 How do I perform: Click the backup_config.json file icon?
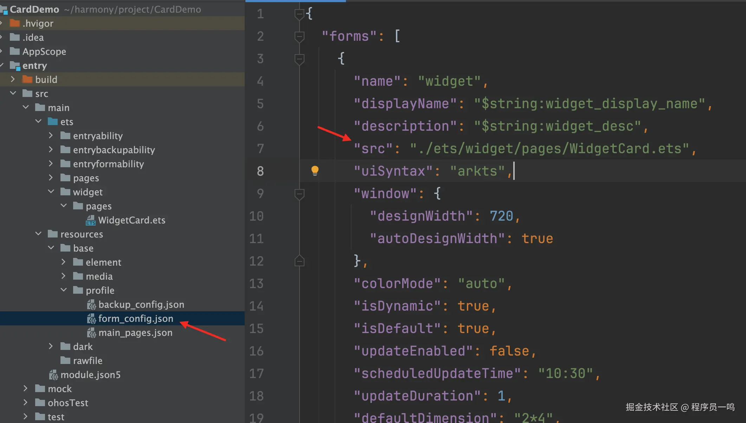click(91, 305)
